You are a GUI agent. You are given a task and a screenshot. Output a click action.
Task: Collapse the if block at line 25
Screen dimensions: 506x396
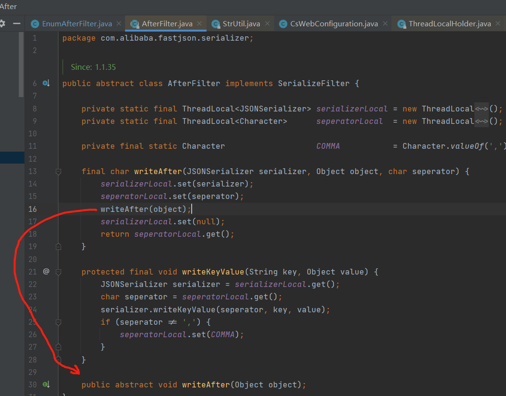point(58,322)
